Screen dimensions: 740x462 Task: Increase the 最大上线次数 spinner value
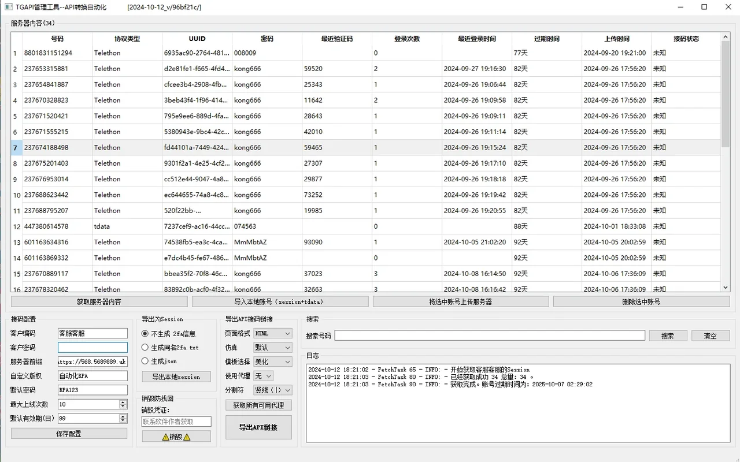tap(123, 402)
